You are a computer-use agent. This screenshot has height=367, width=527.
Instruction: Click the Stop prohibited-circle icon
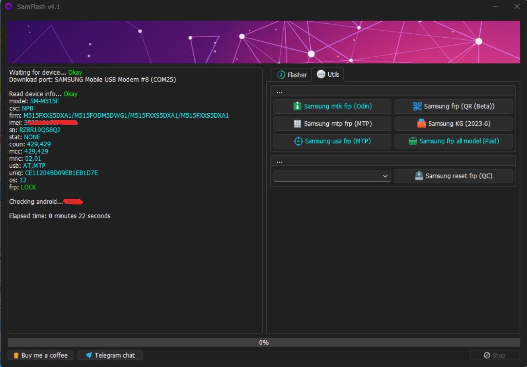[487, 355]
